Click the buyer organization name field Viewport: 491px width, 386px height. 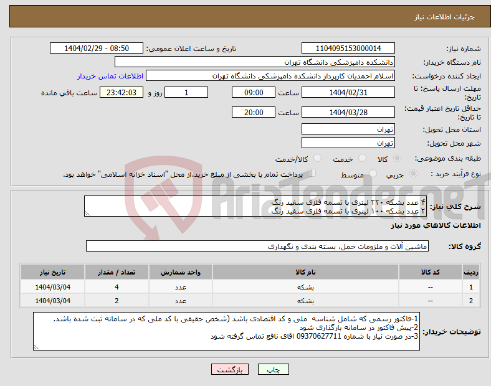(x=255, y=62)
